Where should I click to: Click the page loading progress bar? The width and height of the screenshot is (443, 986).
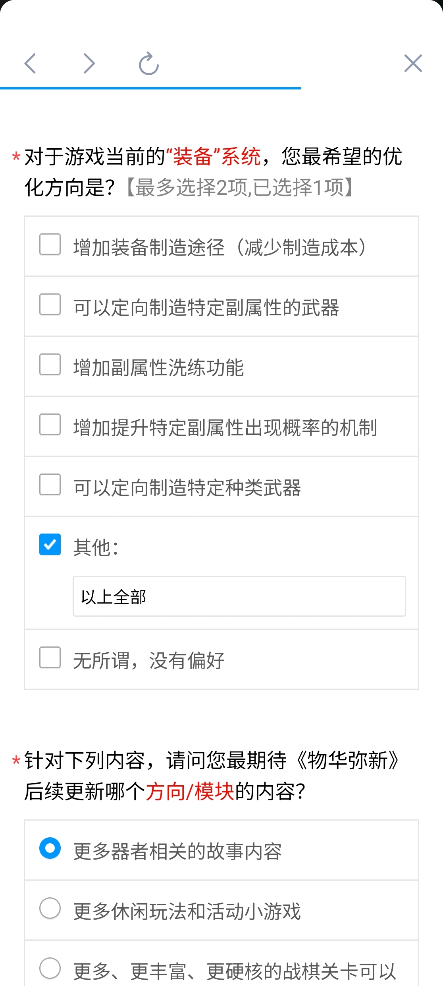click(150, 88)
